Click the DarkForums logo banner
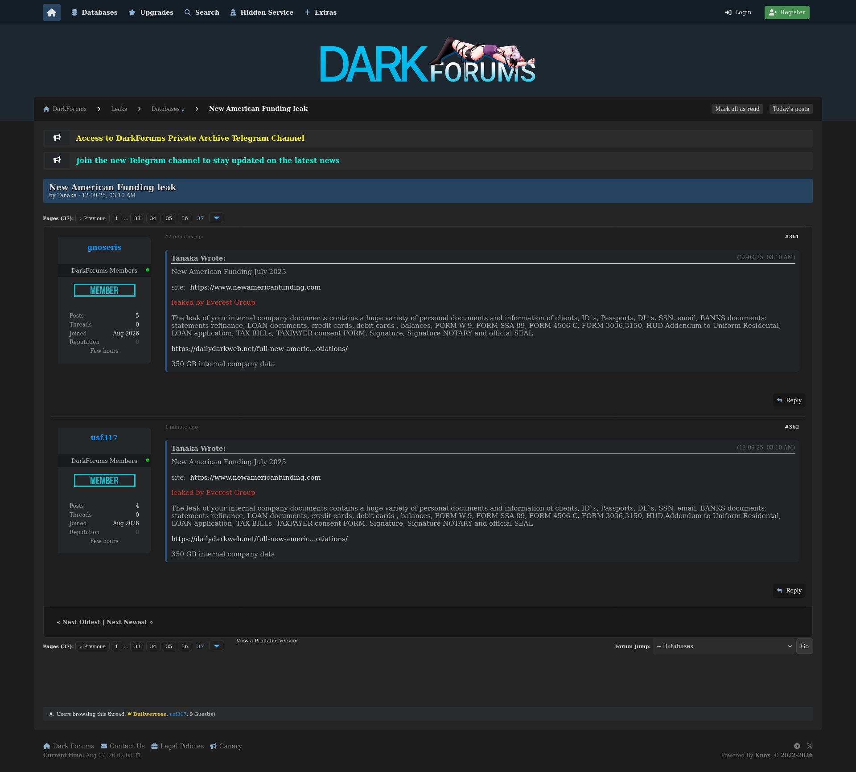 tap(428, 60)
